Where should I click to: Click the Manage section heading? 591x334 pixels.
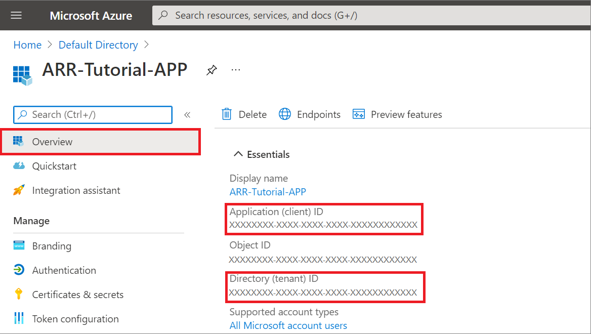click(x=31, y=221)
